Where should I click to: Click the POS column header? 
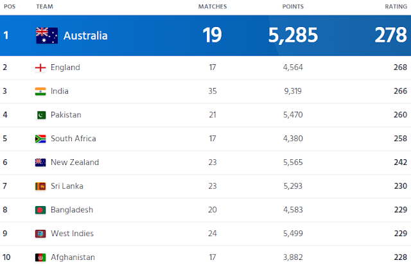coord(10,6)
